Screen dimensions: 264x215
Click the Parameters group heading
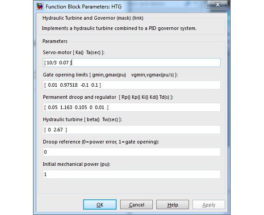tap(54, 41)
